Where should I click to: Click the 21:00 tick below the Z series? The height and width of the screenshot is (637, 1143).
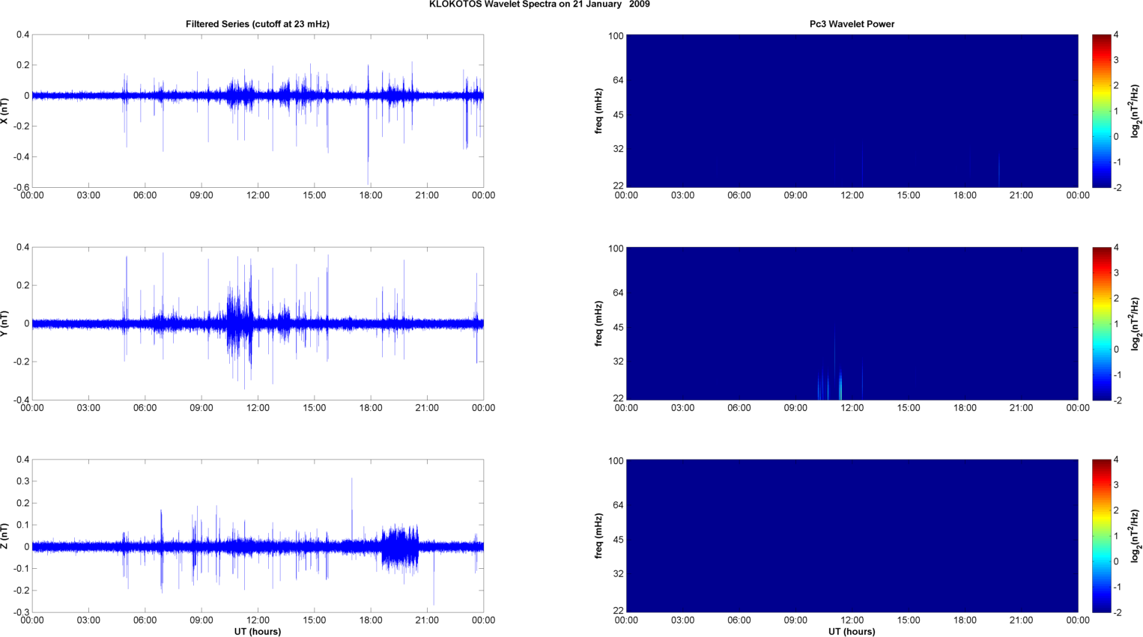click(x=427, y=620)
